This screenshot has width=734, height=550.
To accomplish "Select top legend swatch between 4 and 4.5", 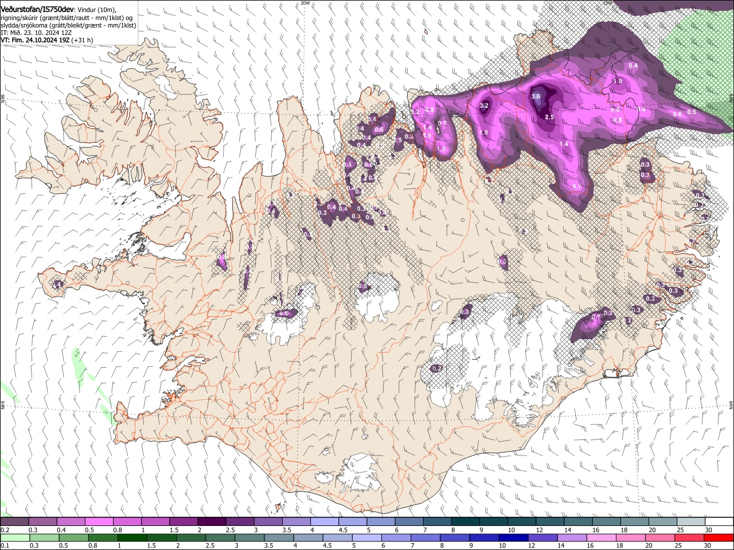I will point(323,522).
